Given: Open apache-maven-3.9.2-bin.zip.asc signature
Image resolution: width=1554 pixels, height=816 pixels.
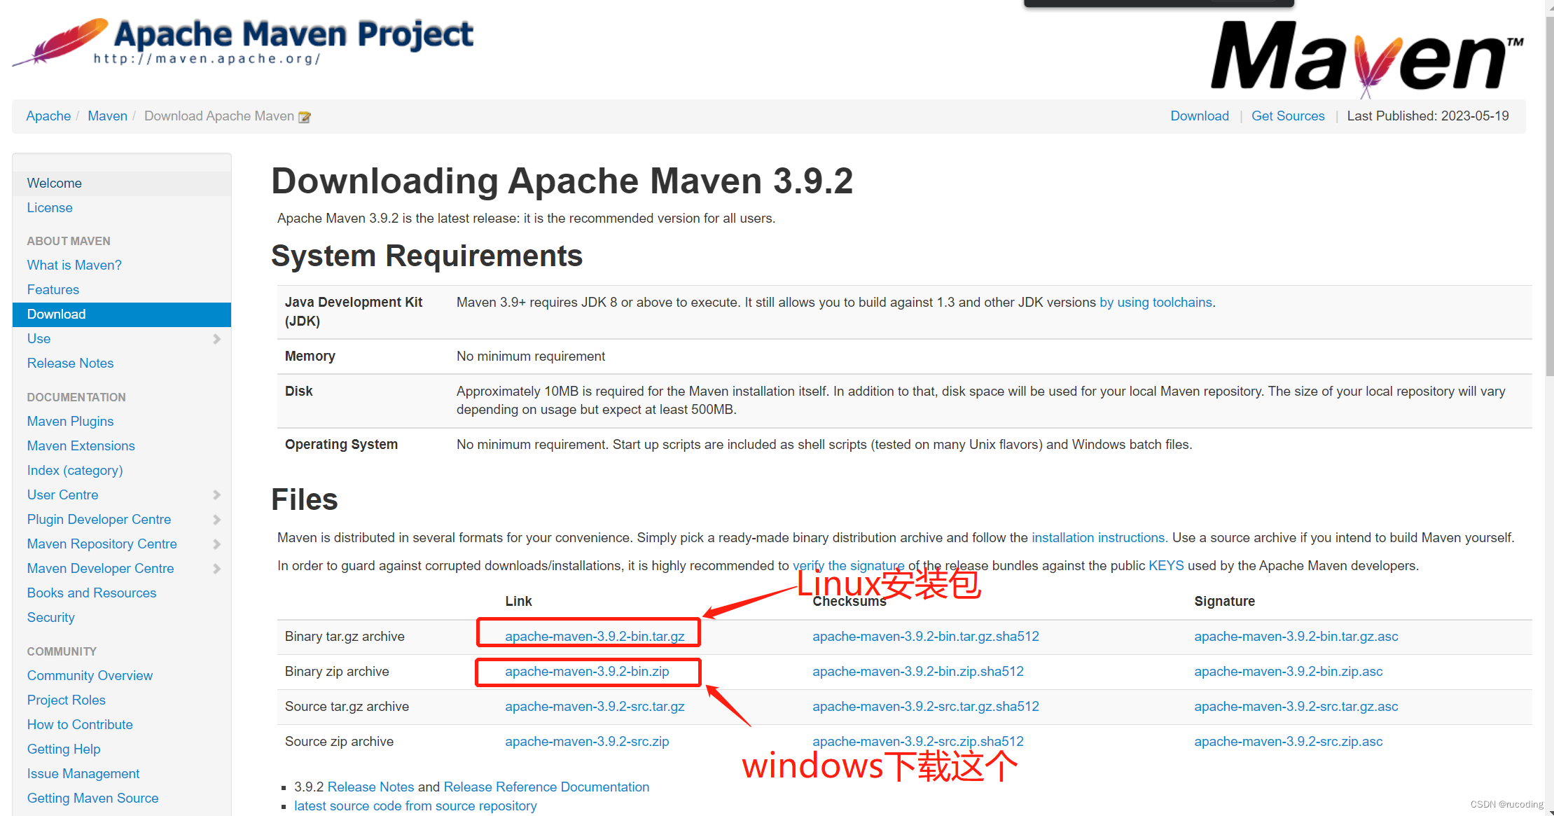Looking at the screenshot, I should [1289, 672].
